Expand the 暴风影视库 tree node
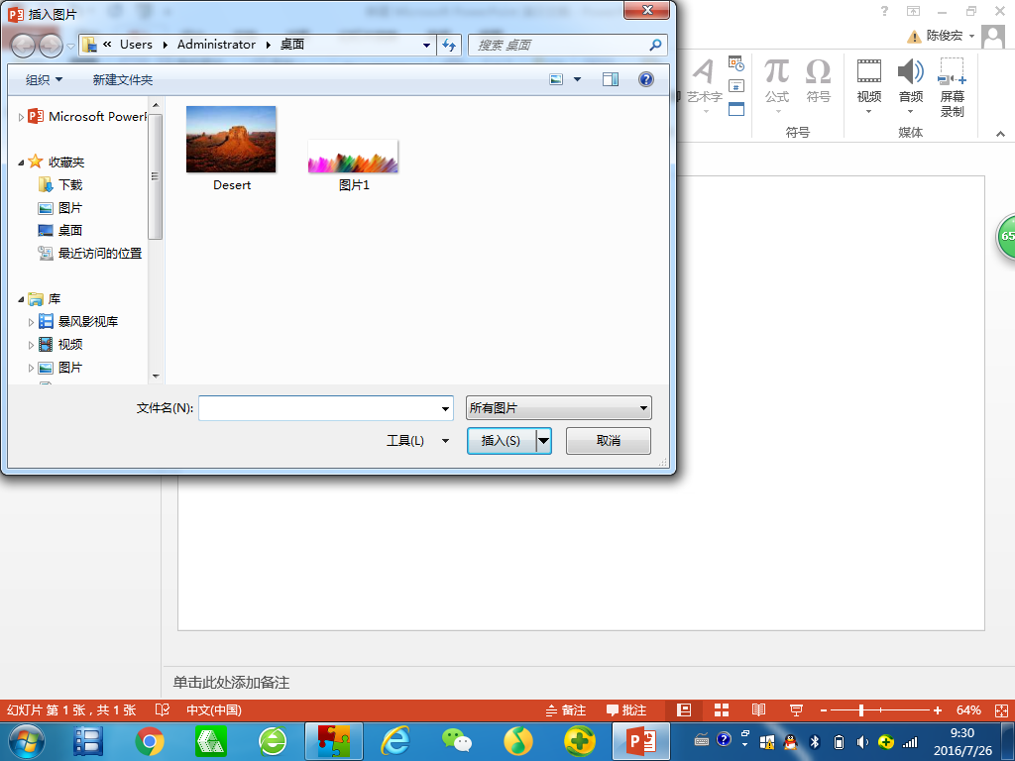 [x=31, y=322]
